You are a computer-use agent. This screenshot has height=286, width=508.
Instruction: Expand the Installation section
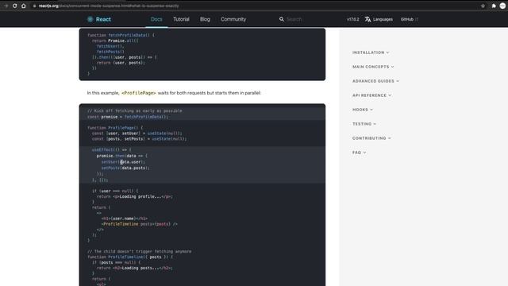point(371,52)
